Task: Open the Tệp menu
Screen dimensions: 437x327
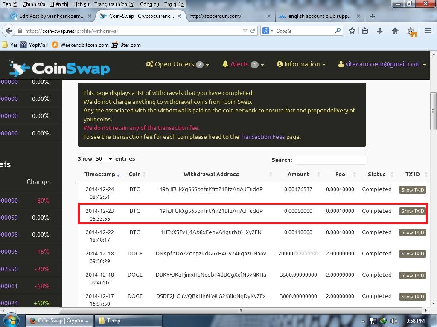Action: [10, 4]
